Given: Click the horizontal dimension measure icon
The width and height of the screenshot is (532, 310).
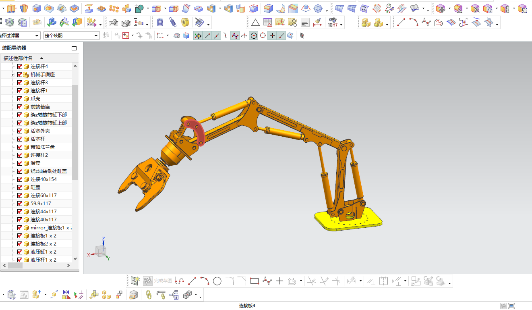Looking at the screenshot, I should point(318,23).
